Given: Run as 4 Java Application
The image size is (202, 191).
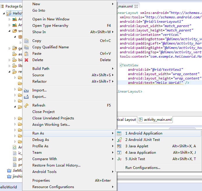Looking at the screenshot, I should [159, 153].
